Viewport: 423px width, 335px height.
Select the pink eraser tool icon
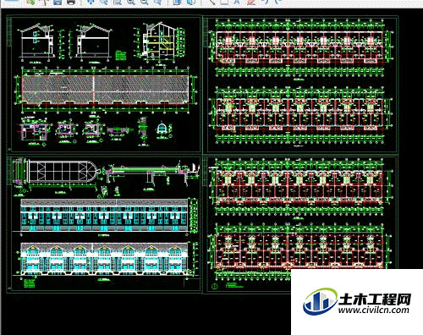[251, 2]
